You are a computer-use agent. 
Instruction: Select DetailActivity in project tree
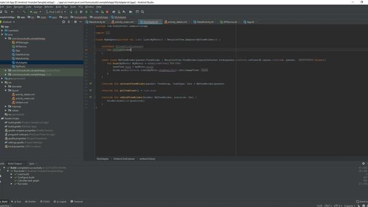(22, 55)
